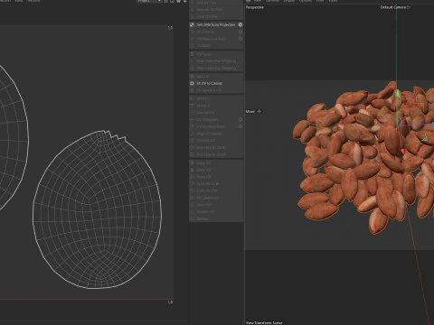Choose the Mirror U command
This screenshot has height=325, width=434.
[x=203, y=98]
